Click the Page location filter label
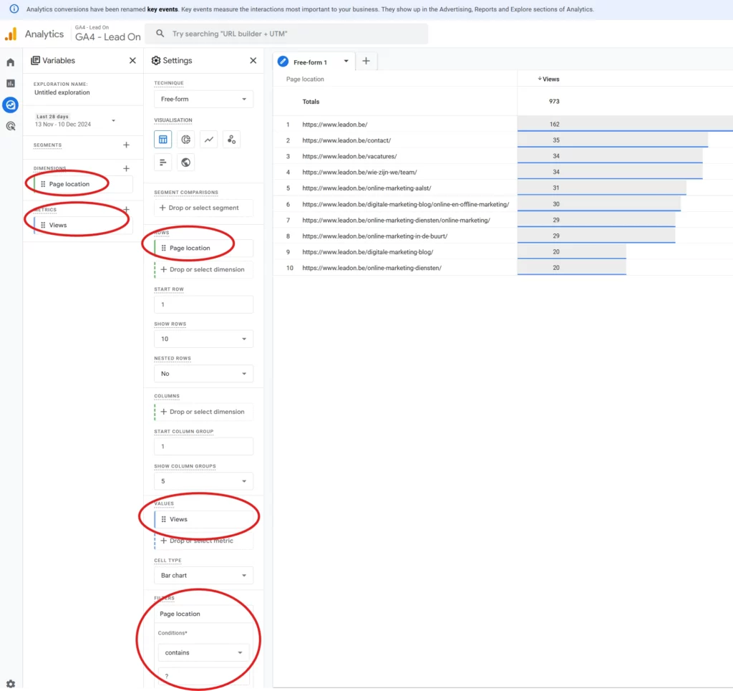The height and width of the screenshot is (691, 733). [180, 614]
